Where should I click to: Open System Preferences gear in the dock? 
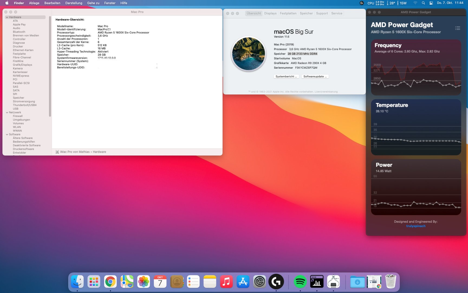click(259, 282)
